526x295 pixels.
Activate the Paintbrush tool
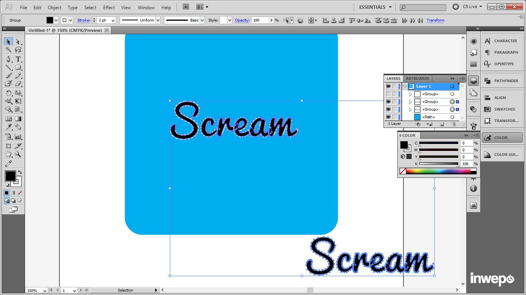pos(8,76)
